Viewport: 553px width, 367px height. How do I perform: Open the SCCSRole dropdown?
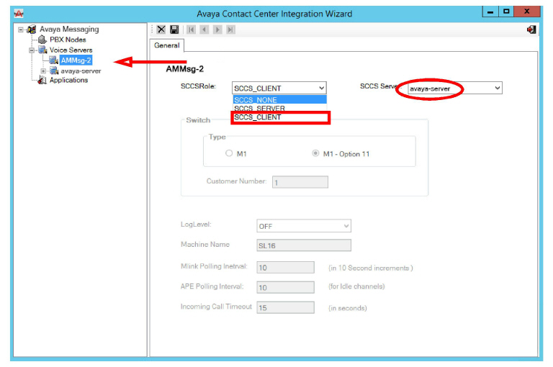tap(279, 88)
